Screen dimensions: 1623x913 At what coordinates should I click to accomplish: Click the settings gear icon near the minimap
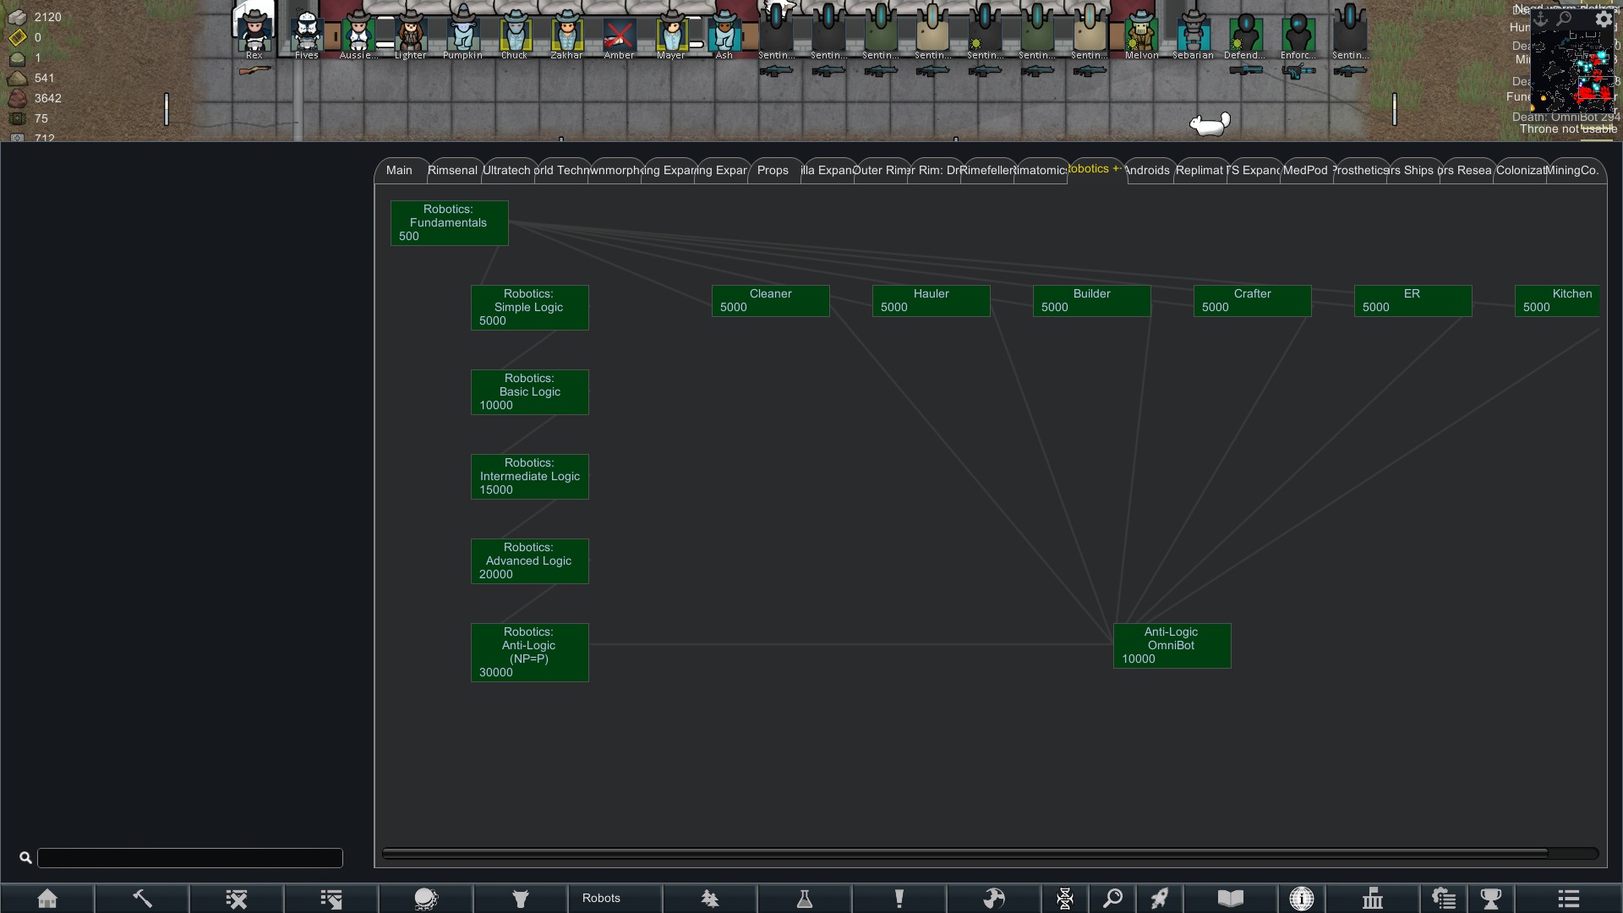(x=1604, y=19)
